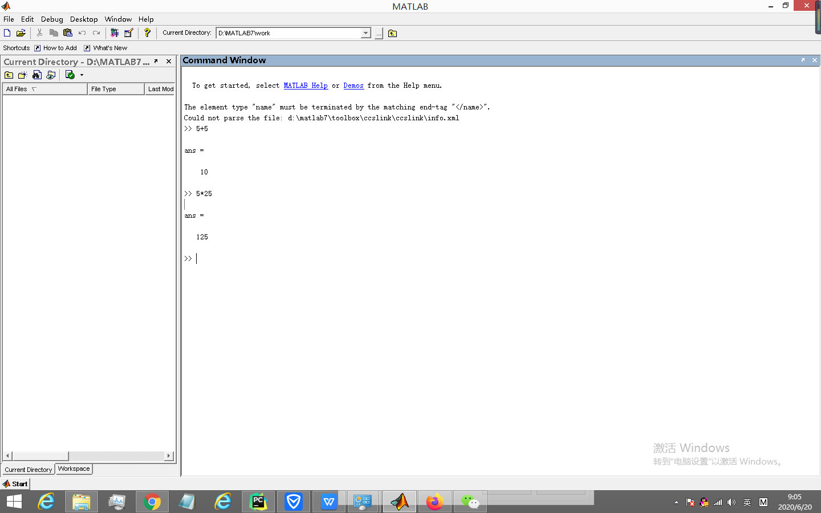The image size is (821, 513).
Task: Click horizontal scrollbar left arrow in file list
Action: [7, 456]
